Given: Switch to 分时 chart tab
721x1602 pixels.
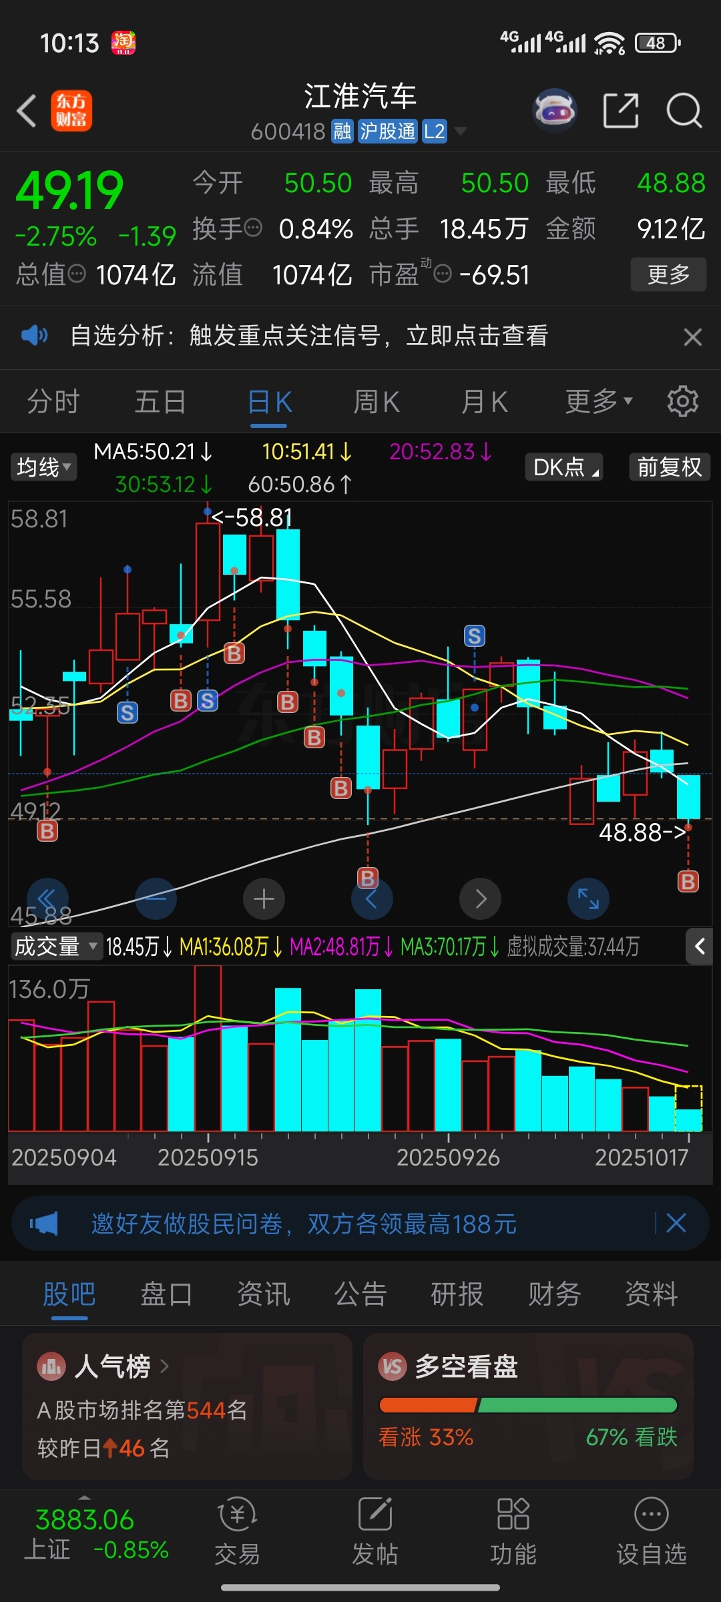Looking at the screenshot, I should pyautogui.click(x=53, y=402).
